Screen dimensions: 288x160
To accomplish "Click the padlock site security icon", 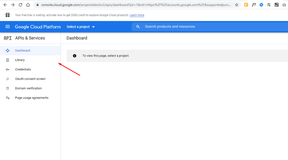I will coord(37,5).
